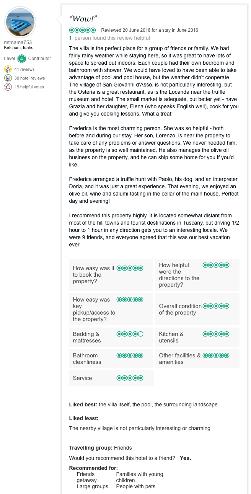This screenshot has height=494, width=251.
Task: Click the mtmama753 boat profile picture
Action: pyautogui.click(x=20, y=21)
